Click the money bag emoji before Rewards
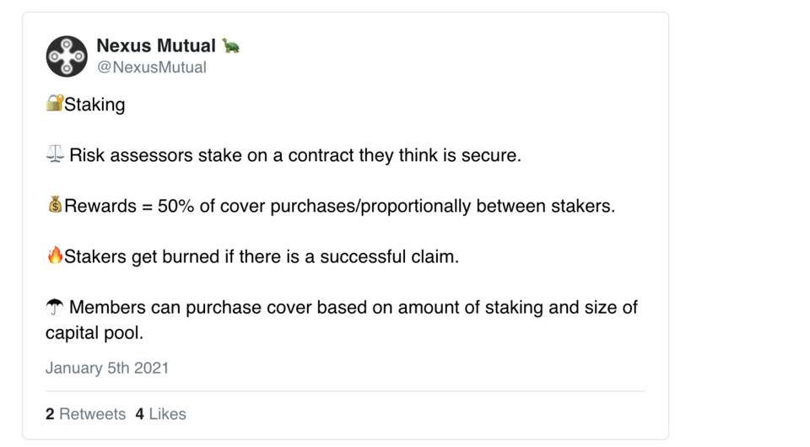The image size is (810, 447). pyautogui.click(x=55, y=206)
